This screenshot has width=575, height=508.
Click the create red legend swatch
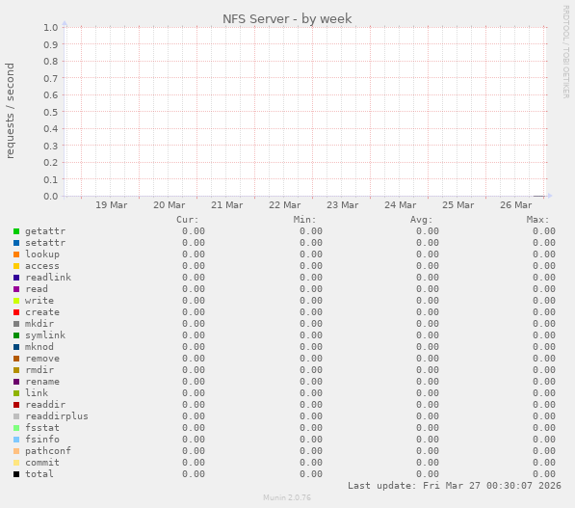[x=16, y=312]
